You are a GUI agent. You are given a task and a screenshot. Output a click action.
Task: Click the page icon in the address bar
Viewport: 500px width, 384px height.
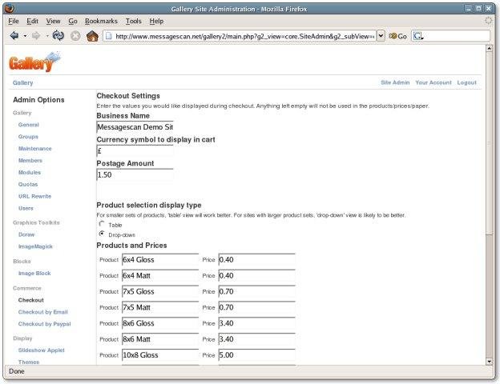point(108,36)
